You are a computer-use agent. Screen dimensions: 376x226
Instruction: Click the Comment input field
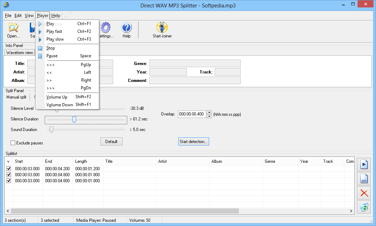pyautogui.click(x=195, y=81)
